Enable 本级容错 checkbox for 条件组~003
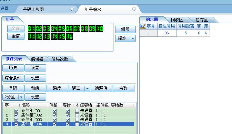 pos(77,120)
